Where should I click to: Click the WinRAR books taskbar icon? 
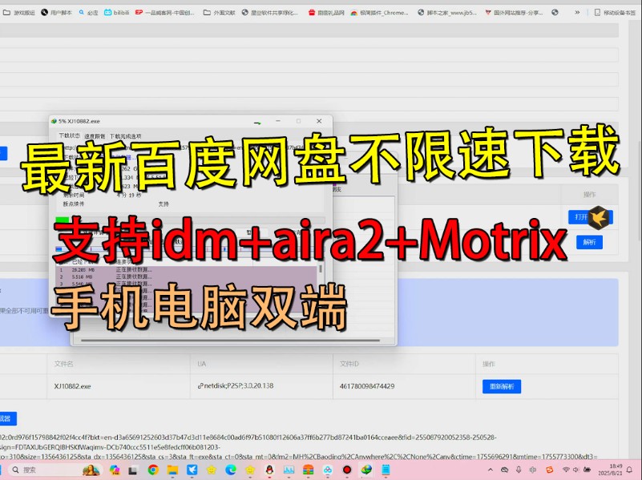pyautogui.click(x=309, y=470)
